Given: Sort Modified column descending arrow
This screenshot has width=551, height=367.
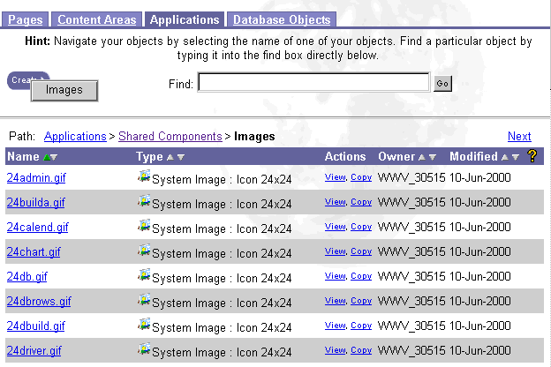Looking at the screenshot, I should 516,157.
